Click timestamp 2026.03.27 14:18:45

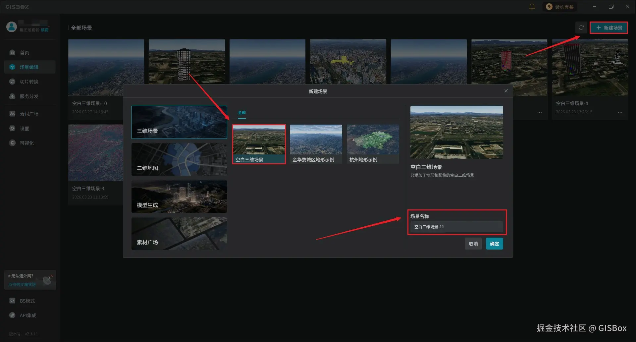click(90, 112)
